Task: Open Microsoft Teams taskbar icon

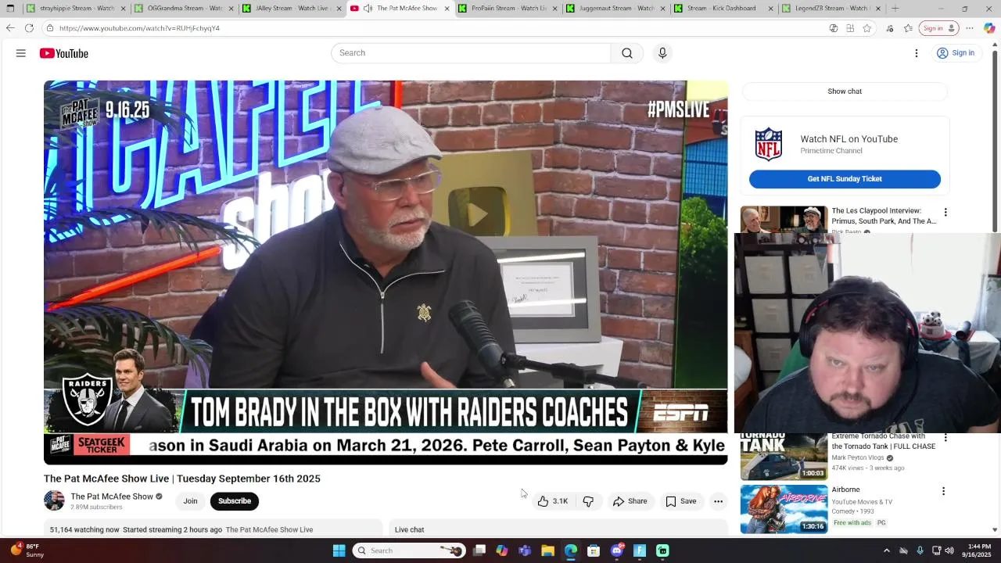Action: 525,550
